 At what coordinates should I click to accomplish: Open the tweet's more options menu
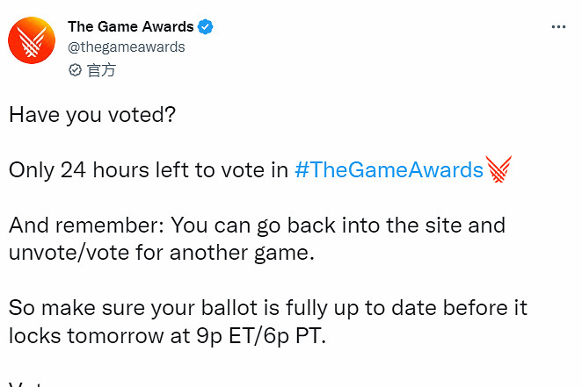558,27
